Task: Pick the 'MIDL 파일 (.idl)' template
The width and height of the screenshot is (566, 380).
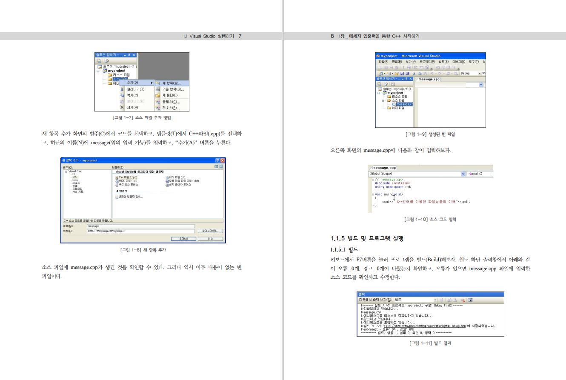Action: pos(126,181)
